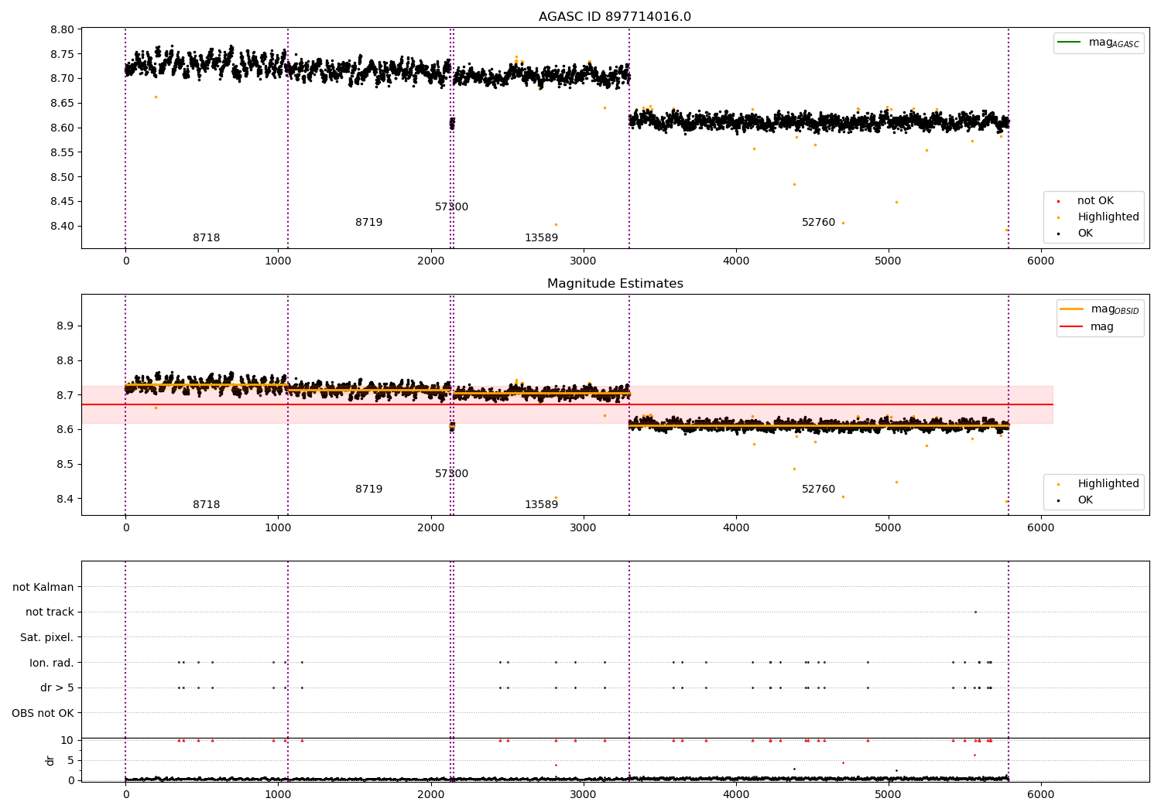Viewport: 1161px width, 812px height.
Task: Click obsid label 52760 in top plot
Action: click(x=819, y=223)
